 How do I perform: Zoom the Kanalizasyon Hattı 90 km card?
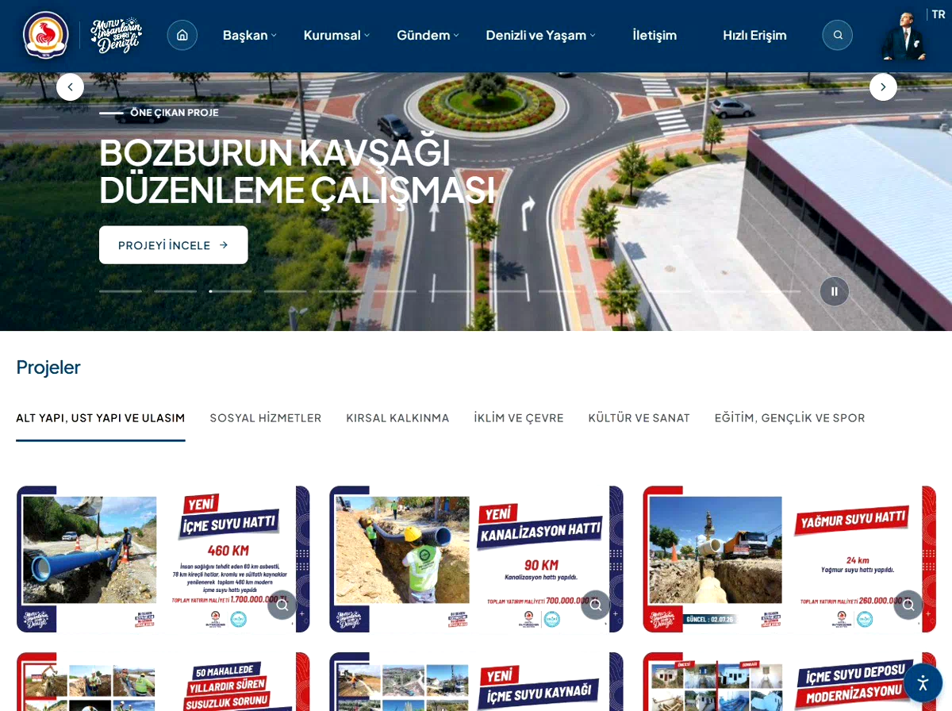[x=596, y=605]
